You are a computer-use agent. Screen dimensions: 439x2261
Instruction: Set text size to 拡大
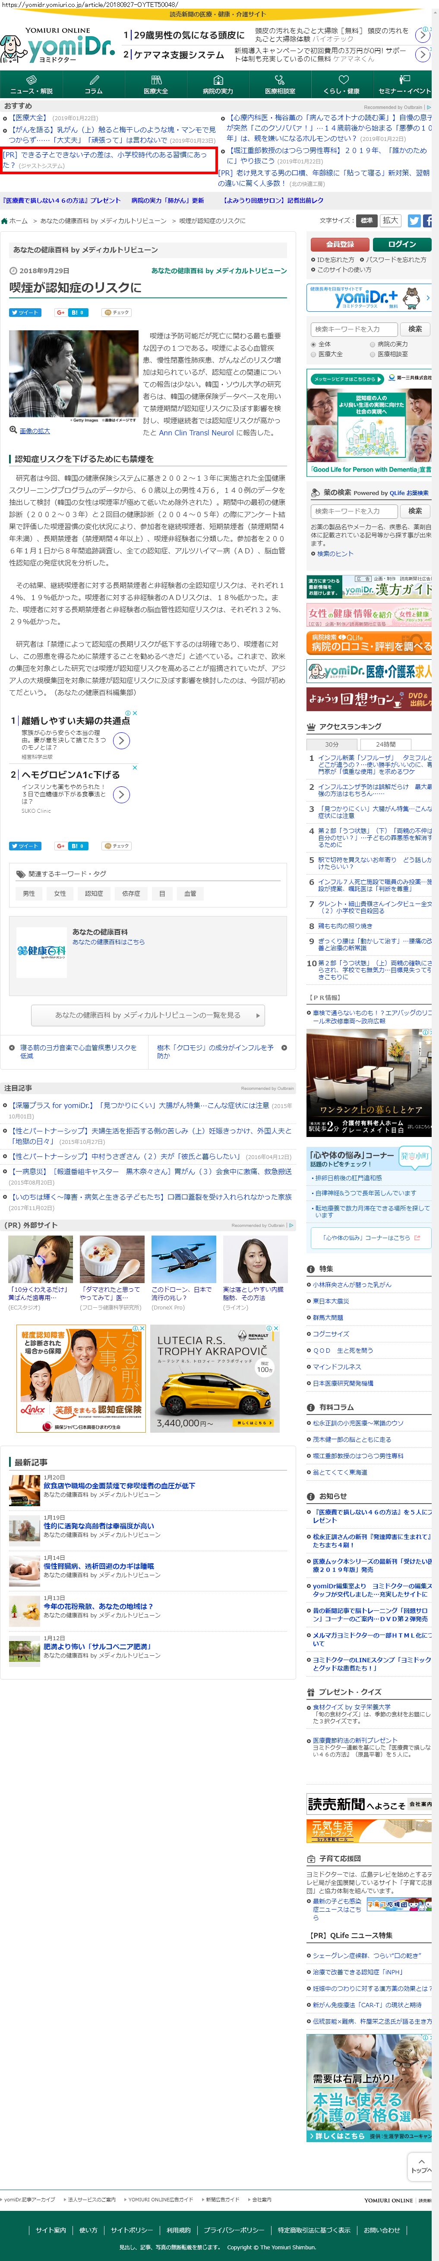coord(391,221)
